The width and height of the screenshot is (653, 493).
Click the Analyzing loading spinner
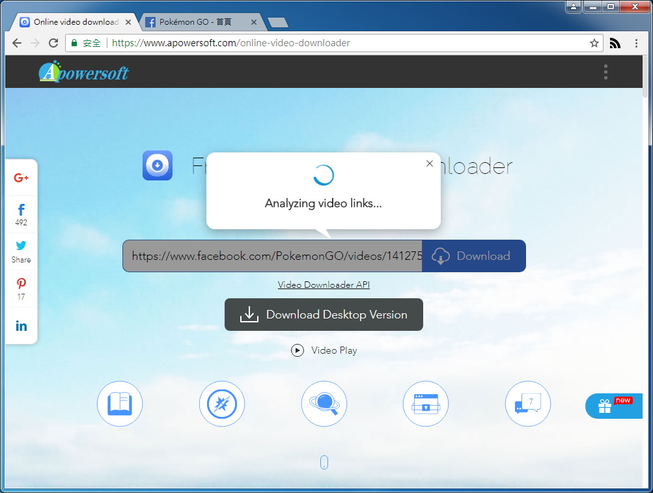coord(324,175)
